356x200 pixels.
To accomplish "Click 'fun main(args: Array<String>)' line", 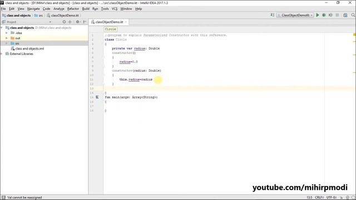I will (x=131, y=97).
